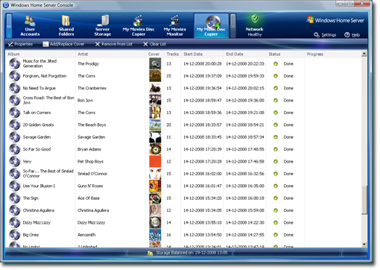Click the disc icon for The Sign
Viewport: 380px width, 270px height.
[15, 198]
